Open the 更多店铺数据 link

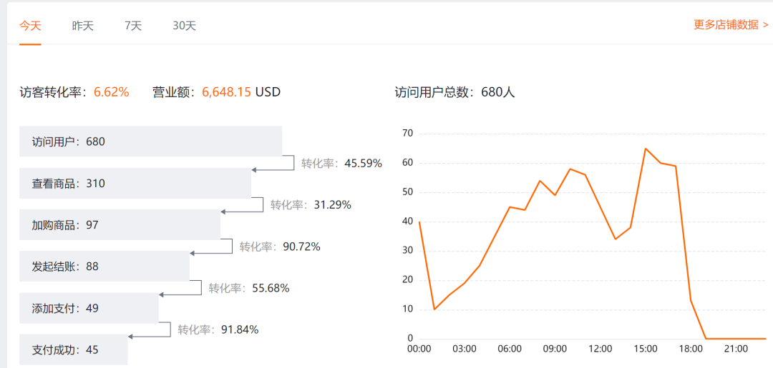point(731,24)
